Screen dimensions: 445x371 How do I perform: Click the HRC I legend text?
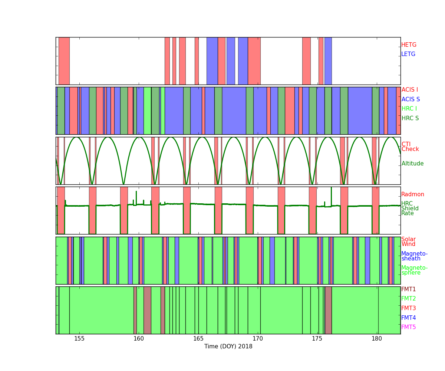[x=409, y=109]
